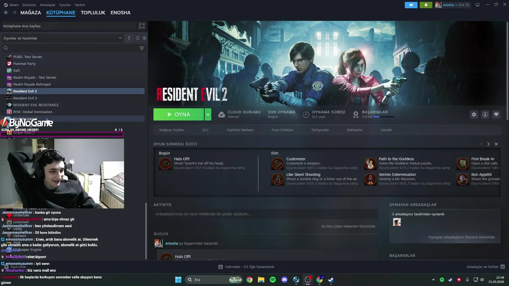Image resolution: width=509 pixels, height=286 pixels.
Task: Open the Mağaza Sayfası tab
Action: pyautogui.click(x=172, y=130)
